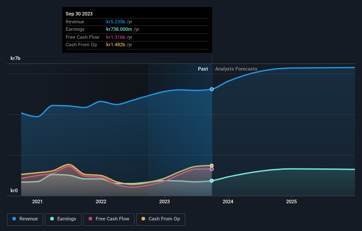Select the 2024 x-axis label
Screen dimensions: 362x231
click(x=228, y=201)
